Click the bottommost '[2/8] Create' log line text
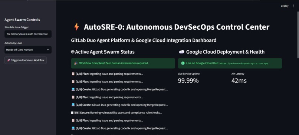299x135 pixels. point(122,128)
